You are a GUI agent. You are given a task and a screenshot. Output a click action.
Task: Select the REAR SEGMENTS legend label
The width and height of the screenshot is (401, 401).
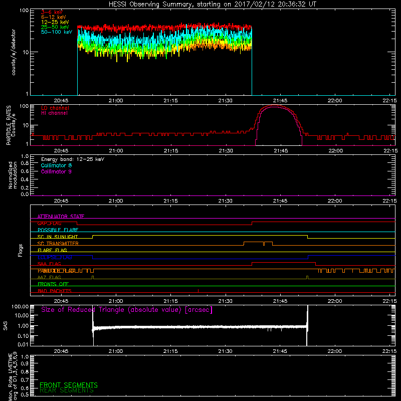(67, 390)
